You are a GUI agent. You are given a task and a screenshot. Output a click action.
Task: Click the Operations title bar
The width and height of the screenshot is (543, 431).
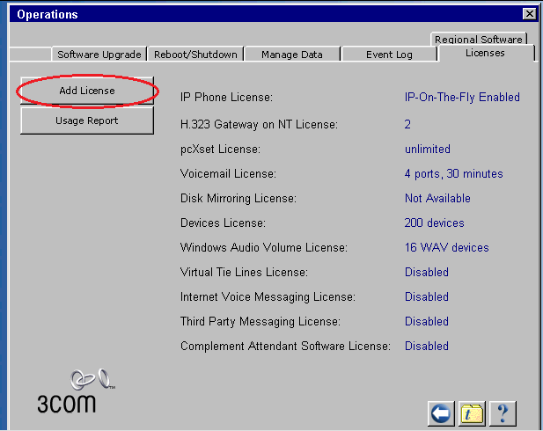tap(264, 14)
